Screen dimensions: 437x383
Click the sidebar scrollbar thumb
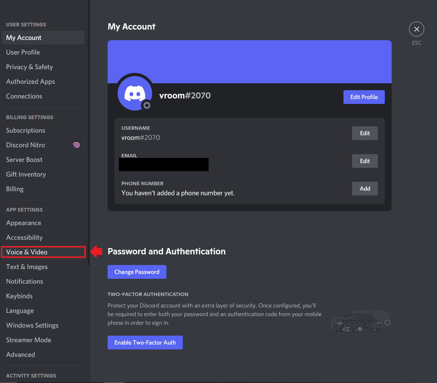click(89, 133)
